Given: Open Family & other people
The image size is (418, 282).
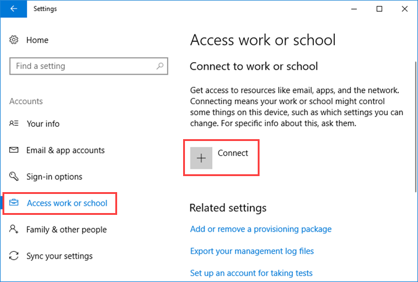Looking at the screenshot, I should (67, 230).
